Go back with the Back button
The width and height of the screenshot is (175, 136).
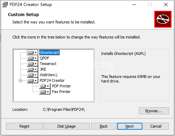[104, 126]
